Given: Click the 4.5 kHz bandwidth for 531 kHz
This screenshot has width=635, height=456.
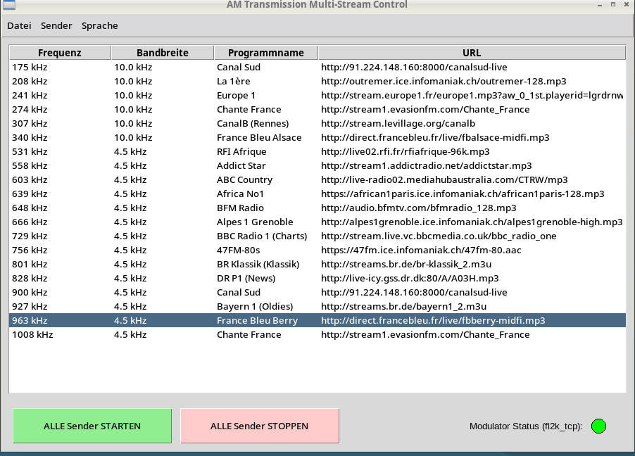Looking at the screenshot, I should 130,151.
